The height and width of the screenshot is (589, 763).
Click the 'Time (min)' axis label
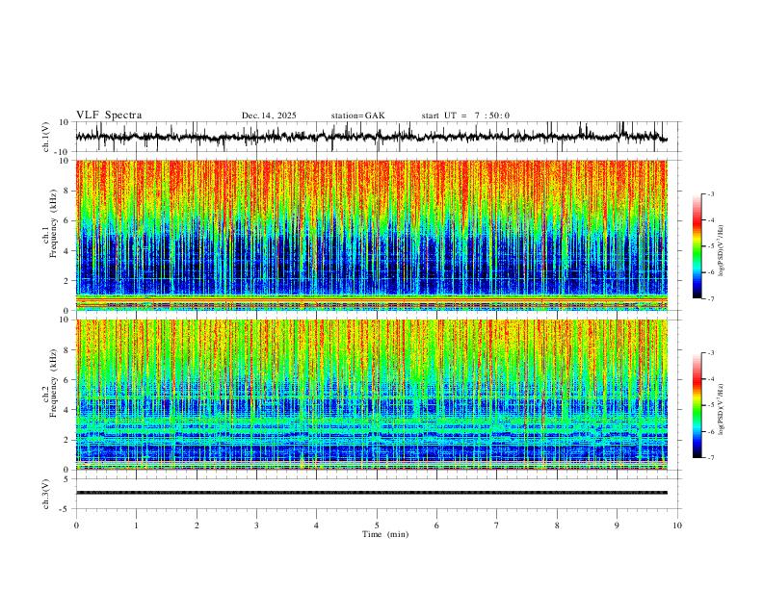click(x=385, y=534)
